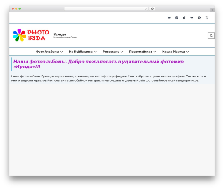224x189 pixels.
Task: Click the browser reload icon
Action: click(146, 8)
